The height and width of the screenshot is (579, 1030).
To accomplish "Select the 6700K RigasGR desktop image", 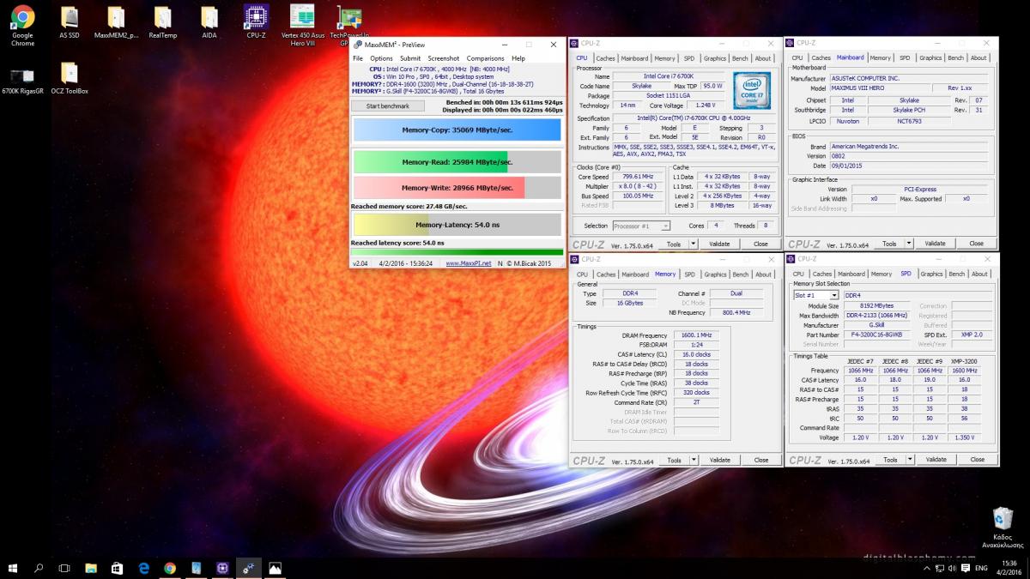I will click(23, 80).
